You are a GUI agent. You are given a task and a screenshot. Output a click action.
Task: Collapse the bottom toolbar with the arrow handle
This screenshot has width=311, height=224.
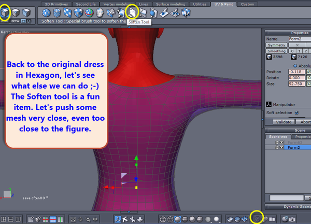tap(129, 212)
